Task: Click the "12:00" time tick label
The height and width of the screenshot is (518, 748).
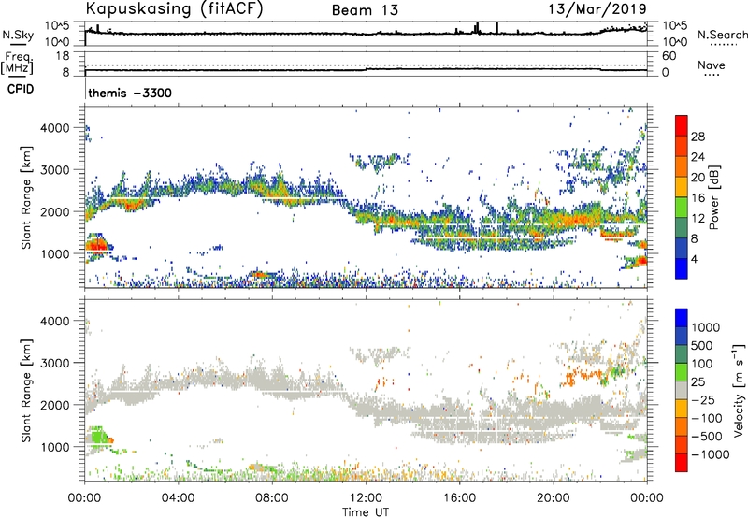Action: pyautogui.click(x=366, y=498)
